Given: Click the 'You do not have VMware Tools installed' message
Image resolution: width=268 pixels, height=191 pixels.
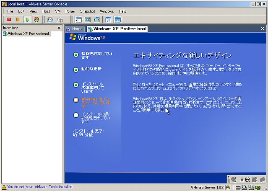Looking at the screenshot, I should click(x=40, y=187).
